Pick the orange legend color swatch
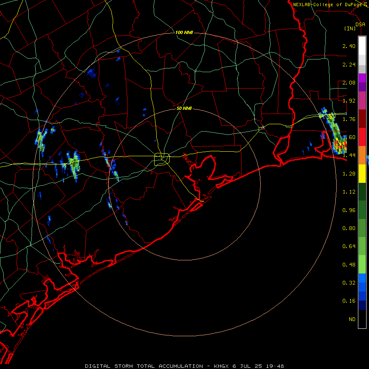Viewport: 369px width, 369px height. (362, 155)
